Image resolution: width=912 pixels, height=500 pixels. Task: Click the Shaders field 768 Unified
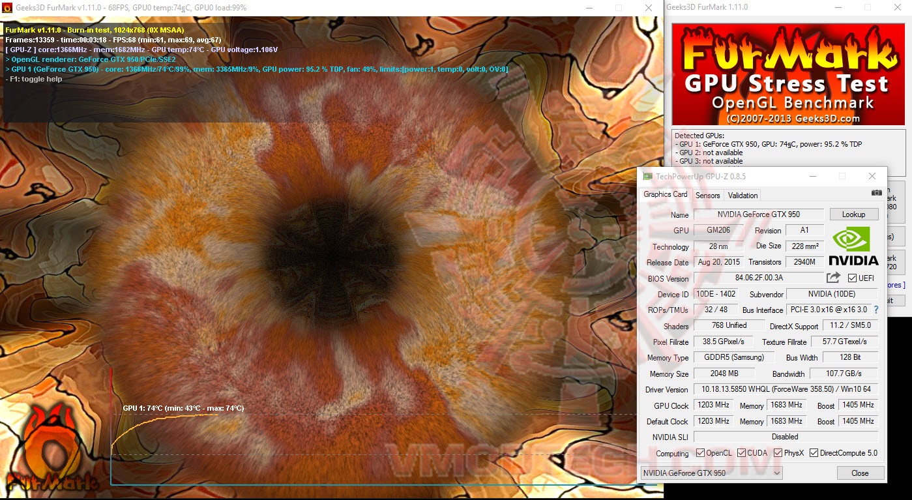tap(729, 325)
